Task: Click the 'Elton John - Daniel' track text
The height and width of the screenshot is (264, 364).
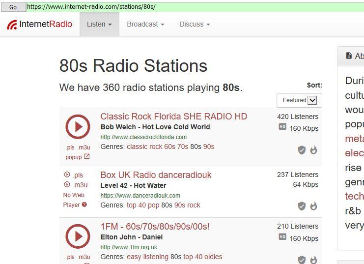Action: (131, 237)
